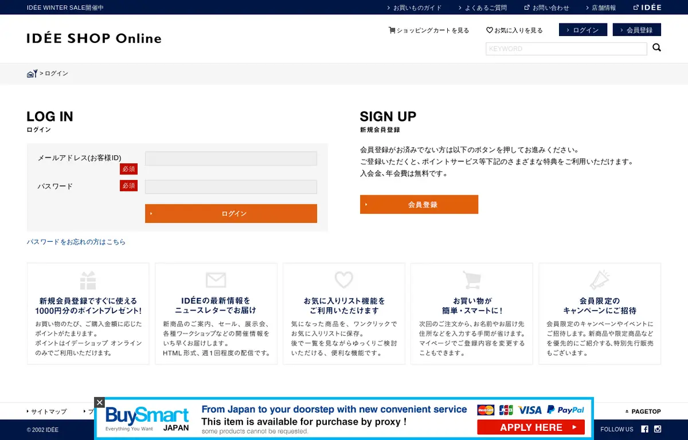Click the orange 会員登録 signup button
Image resolution: width=688 pixels, height=440 pixels.
point(419,205)
